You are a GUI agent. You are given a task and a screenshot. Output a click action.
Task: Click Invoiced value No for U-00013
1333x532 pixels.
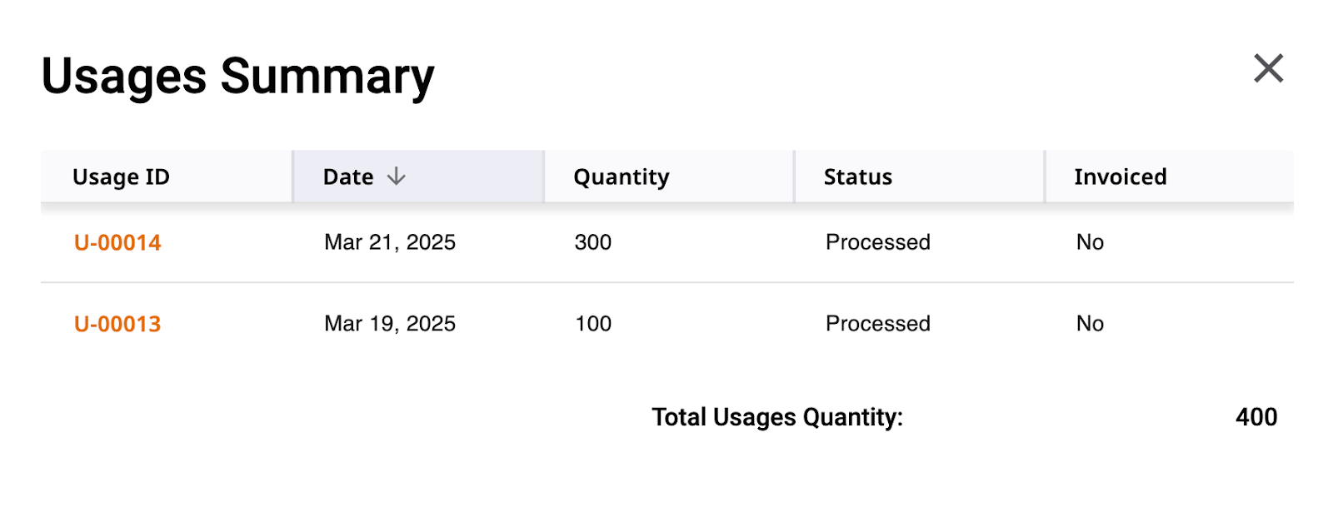pyautogui.click(x=1090, y=324)
